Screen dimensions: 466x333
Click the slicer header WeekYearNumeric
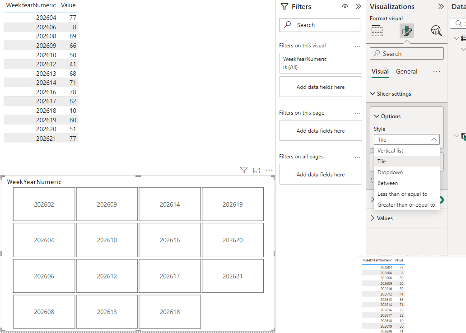(34, 182)
